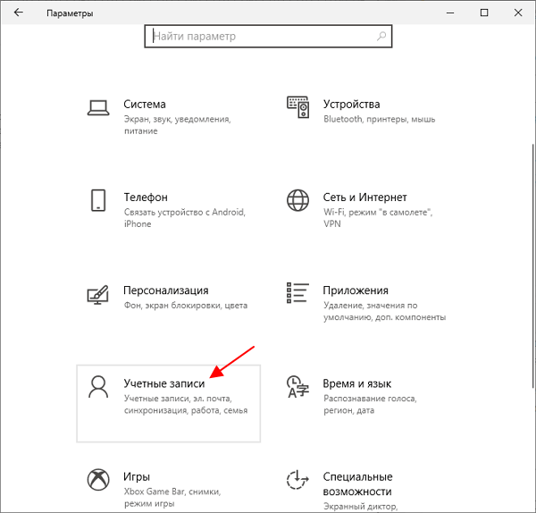Open the Personalization brush and monitor icon

(98, 294)
